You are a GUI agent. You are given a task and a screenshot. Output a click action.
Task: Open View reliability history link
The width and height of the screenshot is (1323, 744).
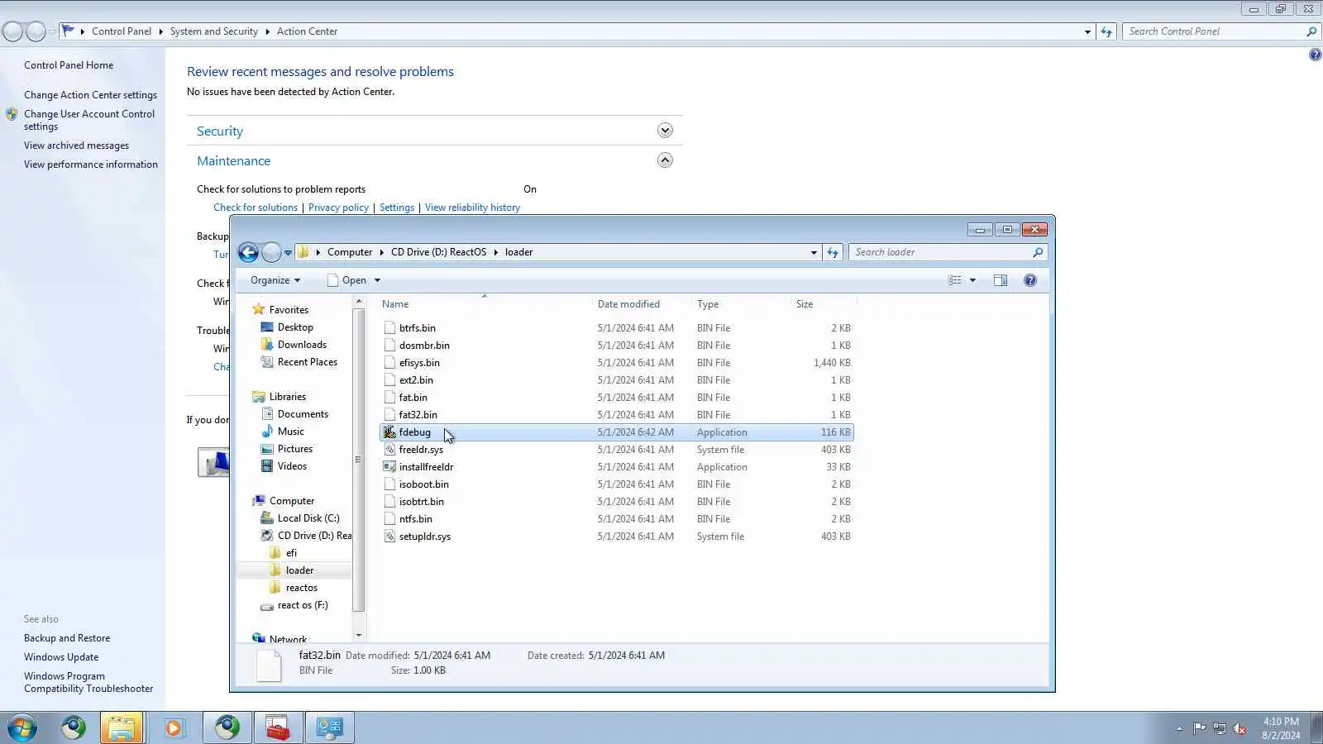(472, 207)
